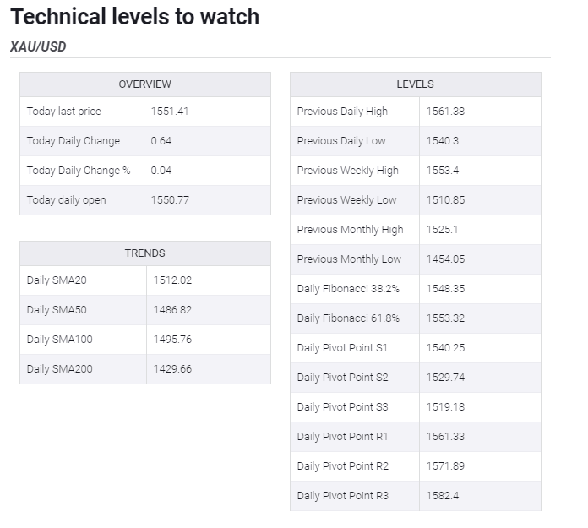Select the Today daily open value 1550.77
588x528 pixels.
pos(170,200)
